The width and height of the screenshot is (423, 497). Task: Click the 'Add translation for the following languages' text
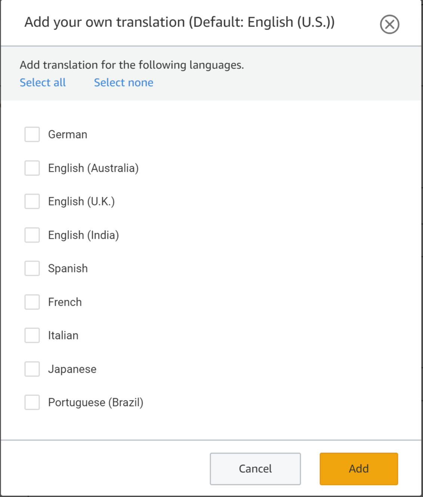point(132,65)
